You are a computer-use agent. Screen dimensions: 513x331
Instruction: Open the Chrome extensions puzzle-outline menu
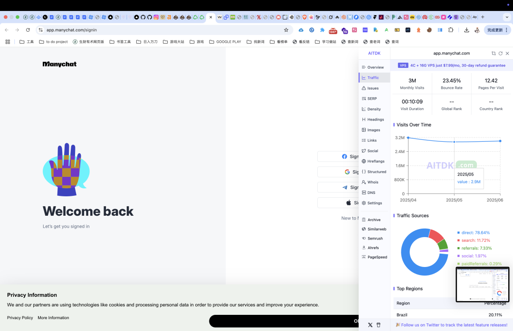[451, 30]
